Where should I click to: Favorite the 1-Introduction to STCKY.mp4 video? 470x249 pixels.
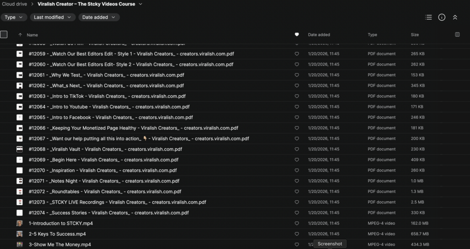pyautogui.click(x=297, y=223)
